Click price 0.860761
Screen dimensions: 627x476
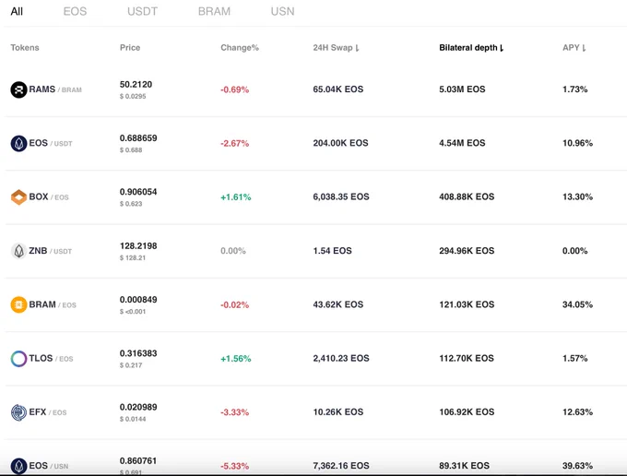(138, 461)
